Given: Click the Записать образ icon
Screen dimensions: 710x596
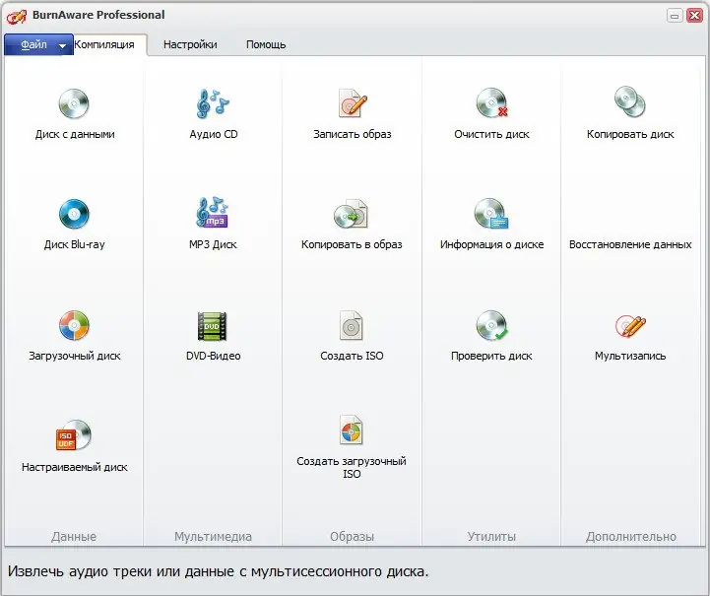Looking at the screenshot, I should pyautogui.click(x=353, y=103).
